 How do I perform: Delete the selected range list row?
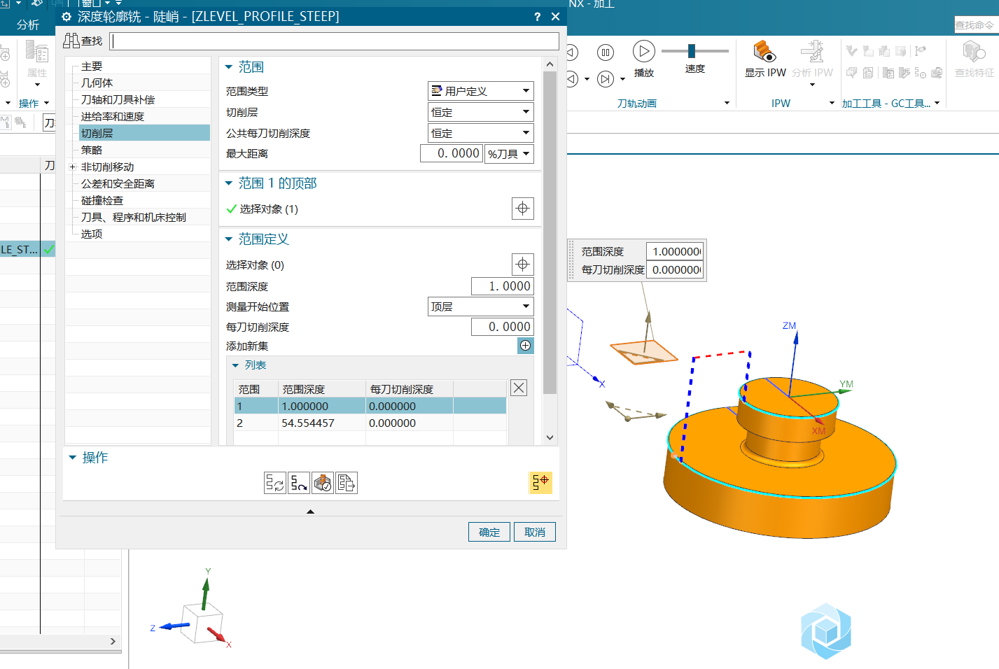(x=519, y=388)
